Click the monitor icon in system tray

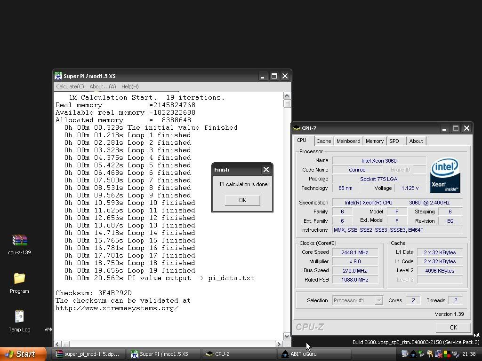tap(404, 354)
